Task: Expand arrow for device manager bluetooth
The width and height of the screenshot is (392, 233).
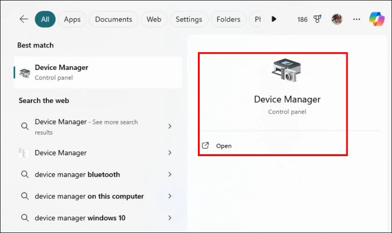Action: [x=170, y=174]
